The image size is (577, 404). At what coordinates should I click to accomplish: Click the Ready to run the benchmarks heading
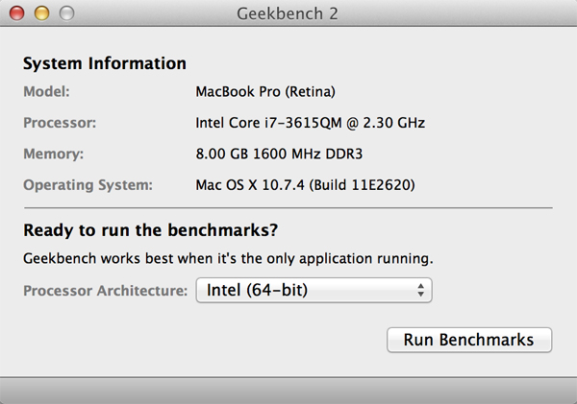click(x=149, y=230)
